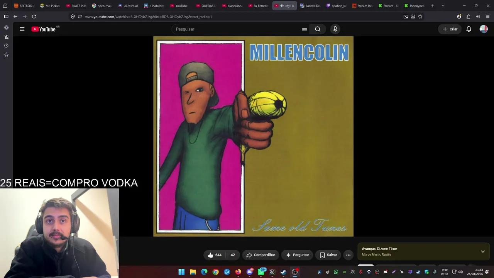Open Google Chrome from the taskbar
This screenshot has height=278, width=494.
coord(215,272)
